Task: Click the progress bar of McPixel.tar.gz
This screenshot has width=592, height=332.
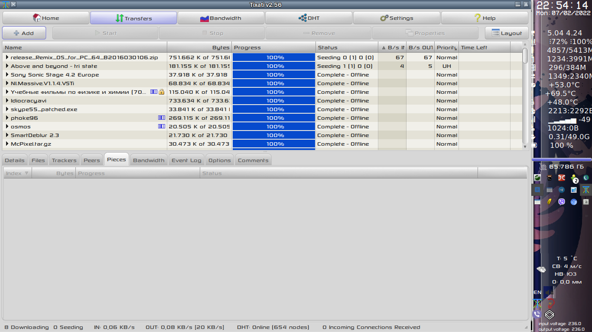Action: coord(274,144)
